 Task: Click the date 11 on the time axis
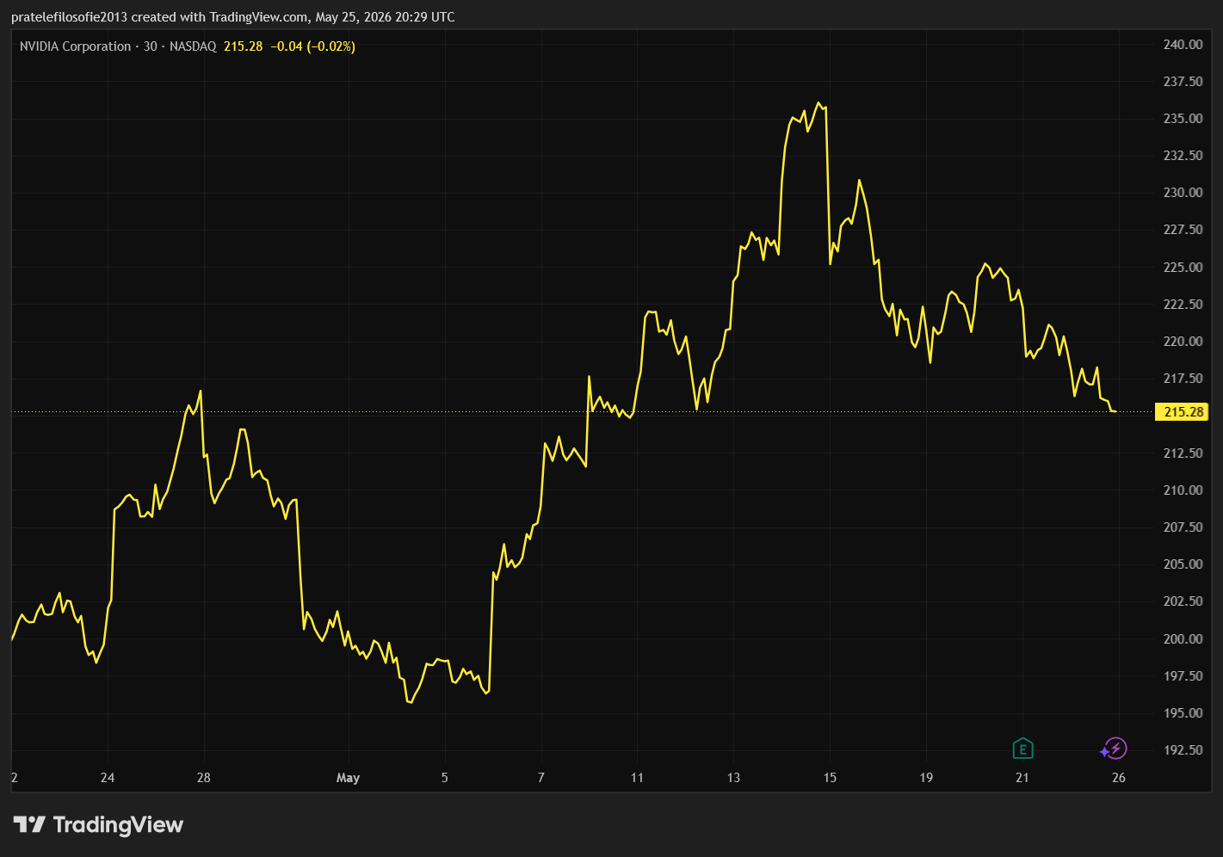click(x=637, y=778)
